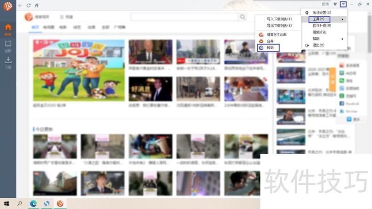This screenshot has width=372, height=209.
Task: Collapse the main menu dropdown arrow
Action: [343, 4]
